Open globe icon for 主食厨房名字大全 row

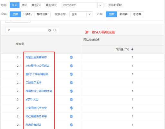[x=71, y=108]
